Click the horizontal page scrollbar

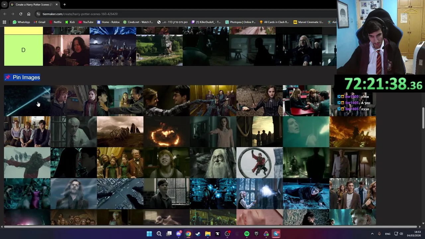point(211,227)
